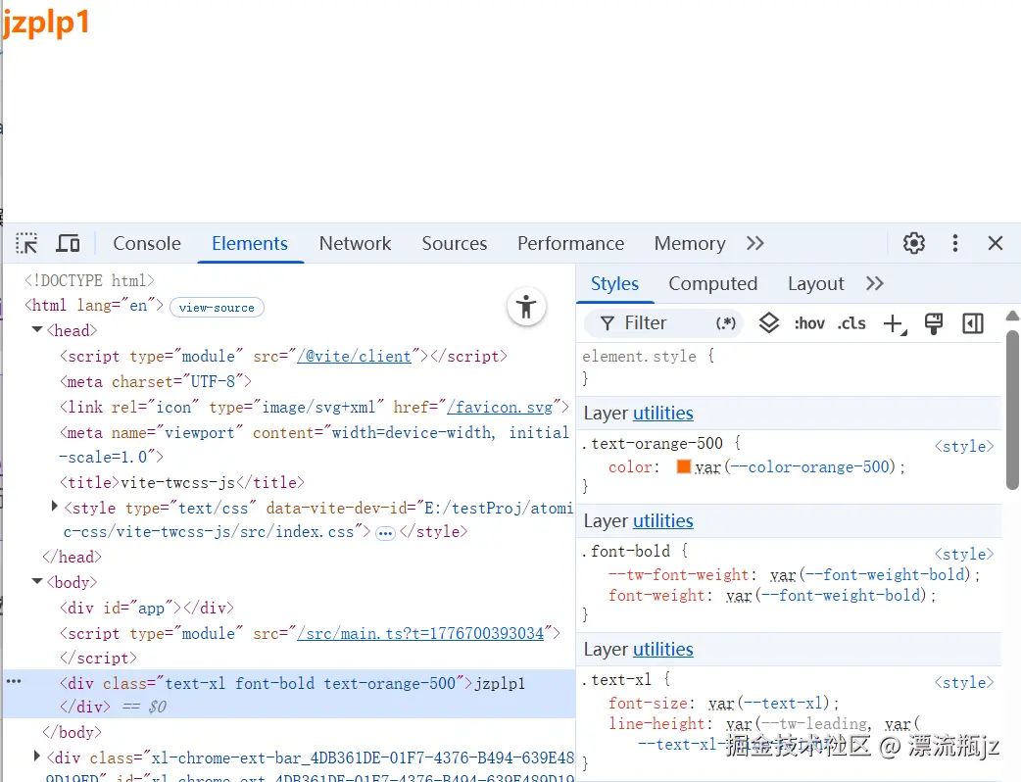Select the link rel="icon" node
The width and height of the screenshot is (1021, 782).
(x=315, y=407)
